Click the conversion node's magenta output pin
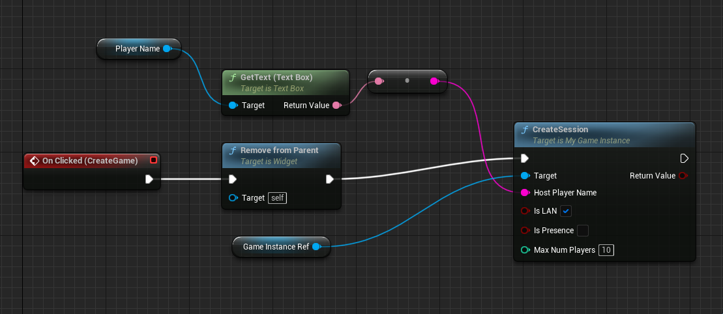 (x=434, y=81)
